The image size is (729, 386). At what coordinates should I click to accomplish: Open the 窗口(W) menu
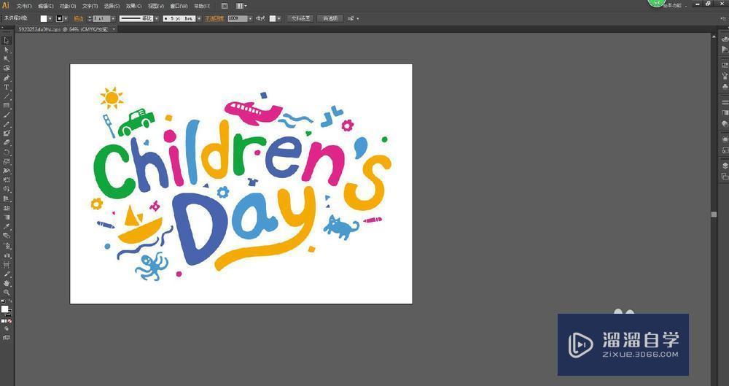(179, 6)
